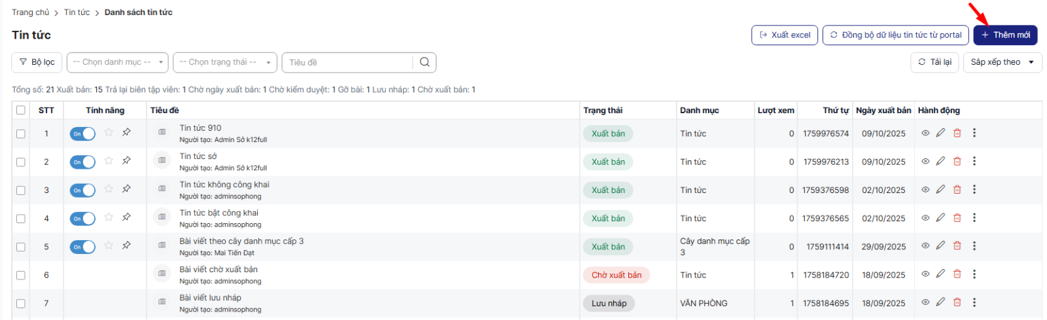Star the Tin tức bật công khai article

click(109, 217)
